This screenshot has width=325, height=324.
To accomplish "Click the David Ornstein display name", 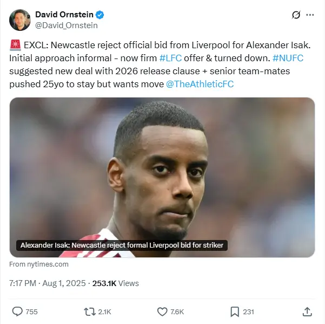I will tap(64, 15).
